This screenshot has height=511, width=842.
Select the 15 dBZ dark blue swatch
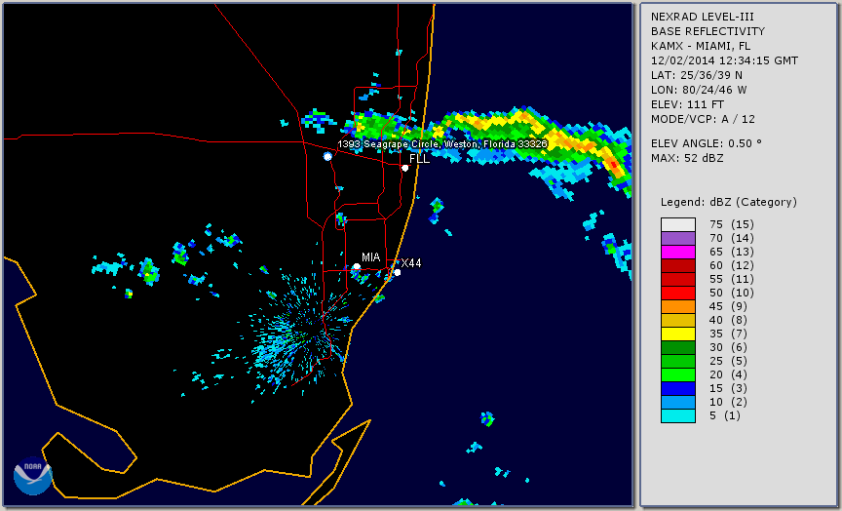(x=678, y=388)
